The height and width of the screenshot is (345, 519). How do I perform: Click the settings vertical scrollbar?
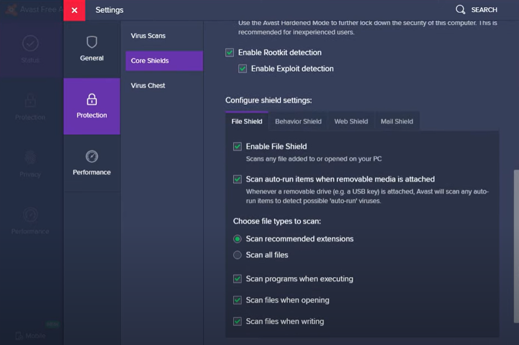pos(516,246)
